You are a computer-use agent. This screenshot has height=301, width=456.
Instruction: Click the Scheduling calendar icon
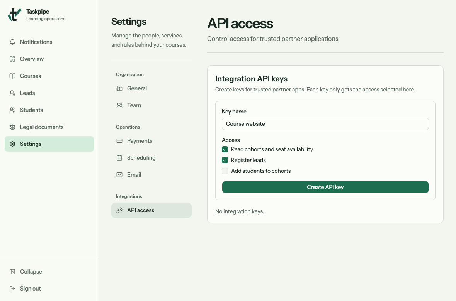119,158
